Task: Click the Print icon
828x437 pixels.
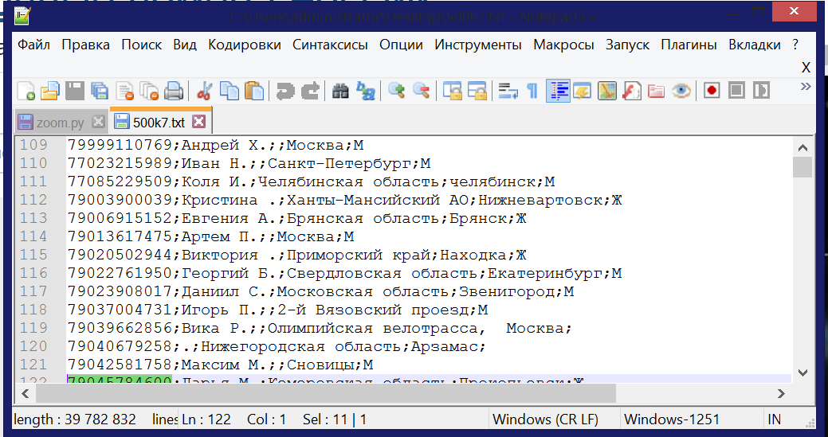Action: (x=173, y=92)
